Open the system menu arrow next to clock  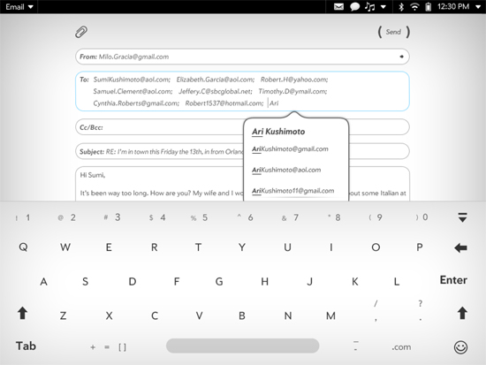coord(478,7)
